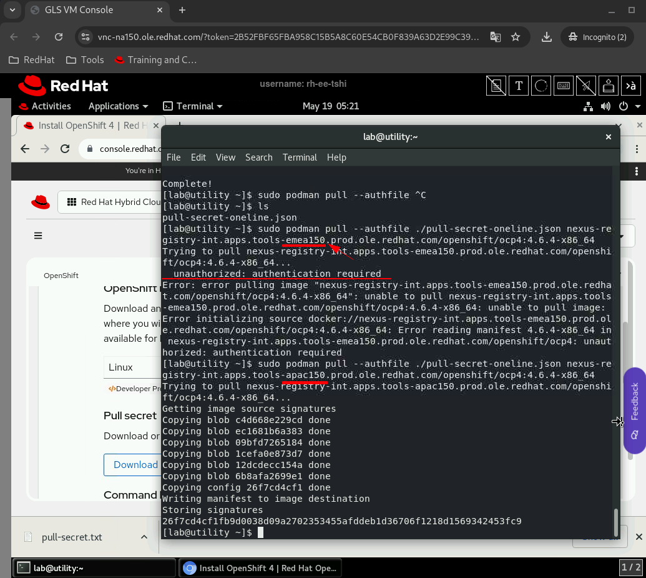The height and width of the screenshot is (578, 646).
Task: Open the Feedback side tab
Action: coord(635,411)
